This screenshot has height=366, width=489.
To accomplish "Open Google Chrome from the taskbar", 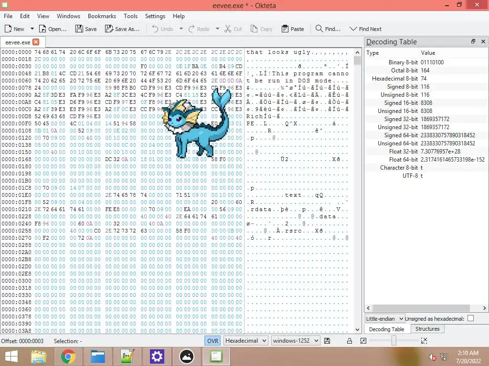I will (68, 356).
